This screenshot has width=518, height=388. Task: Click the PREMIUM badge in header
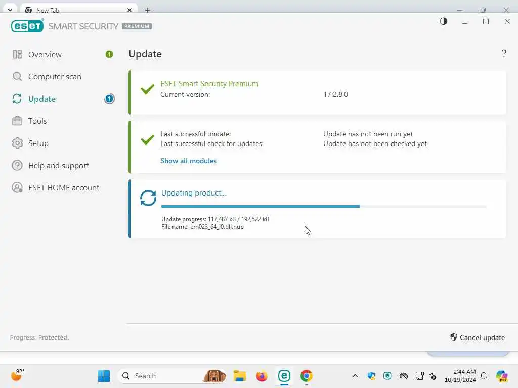137,26
